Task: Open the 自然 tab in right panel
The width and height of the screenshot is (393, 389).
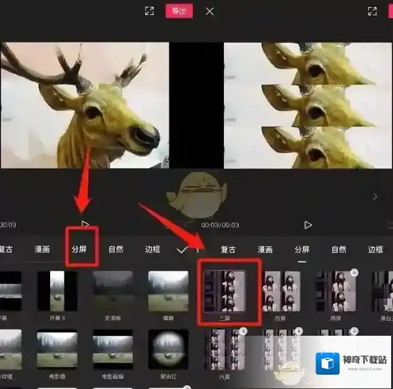Action: click(x=339, y=249)
